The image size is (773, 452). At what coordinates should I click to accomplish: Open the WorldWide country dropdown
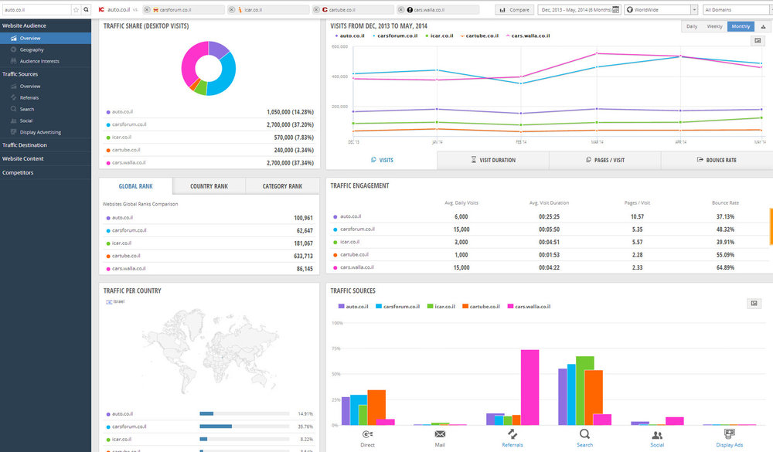coord(661,9)
